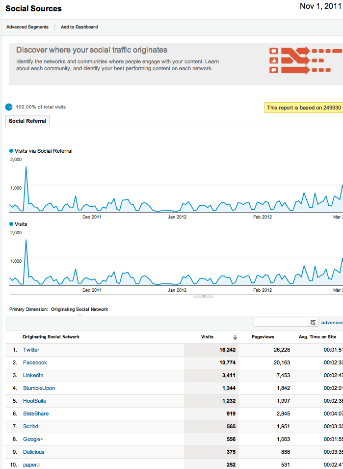
Task: Open the Advanced Segments panel
Action: point(27,27)
